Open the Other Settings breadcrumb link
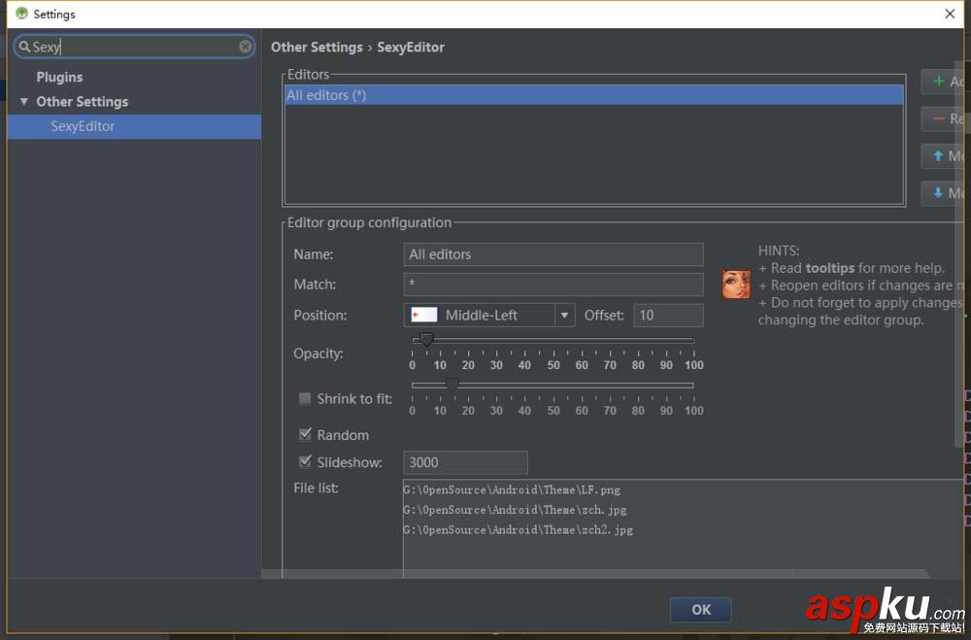The height and width of the screenshot is (640, 971). [317, 47]
